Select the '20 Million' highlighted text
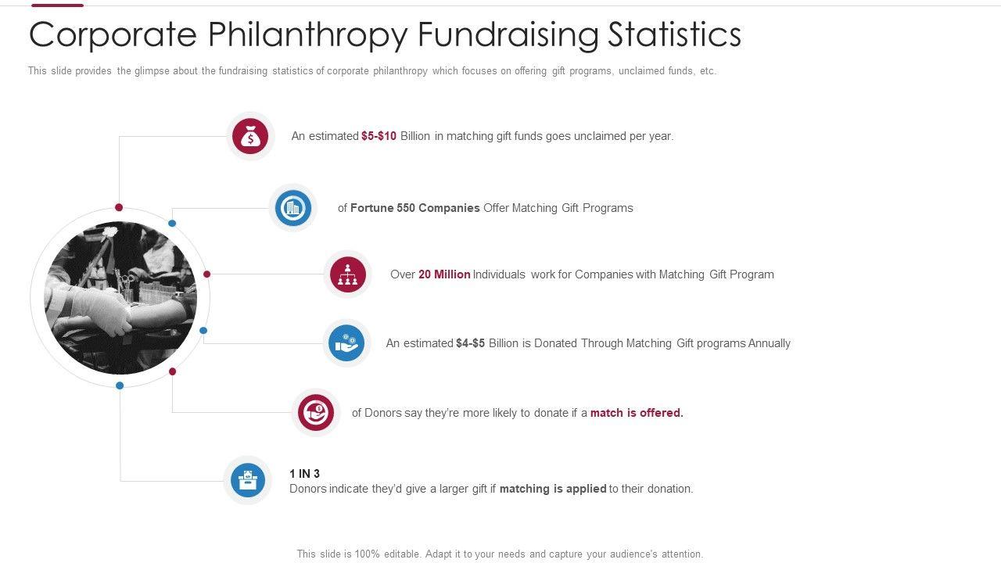 tap(444, 274)
